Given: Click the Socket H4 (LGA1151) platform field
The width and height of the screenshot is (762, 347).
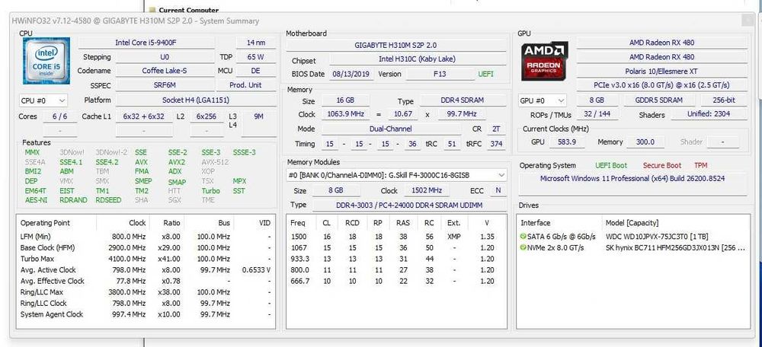Looking at the screenshot, I should (x=195, y=100).
